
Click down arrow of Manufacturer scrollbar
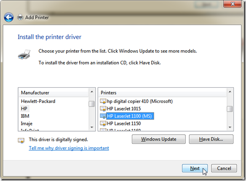92,127
